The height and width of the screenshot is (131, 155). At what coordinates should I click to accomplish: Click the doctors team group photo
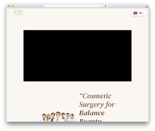[x=58, y=117]
